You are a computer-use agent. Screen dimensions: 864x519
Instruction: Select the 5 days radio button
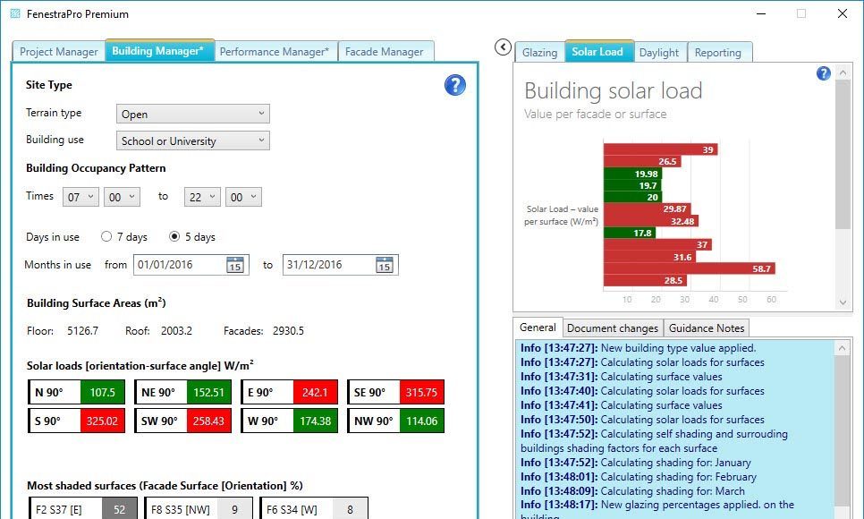pyautogui.click(x=174, y=237)
